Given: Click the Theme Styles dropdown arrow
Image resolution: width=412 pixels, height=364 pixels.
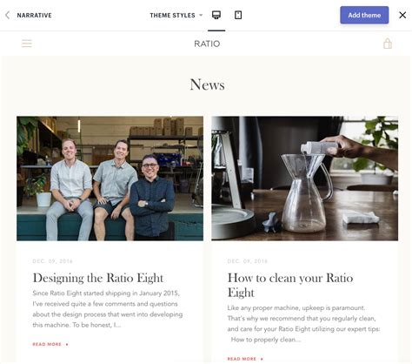Looking at the screenshot, I should click(x=201, y=16).
